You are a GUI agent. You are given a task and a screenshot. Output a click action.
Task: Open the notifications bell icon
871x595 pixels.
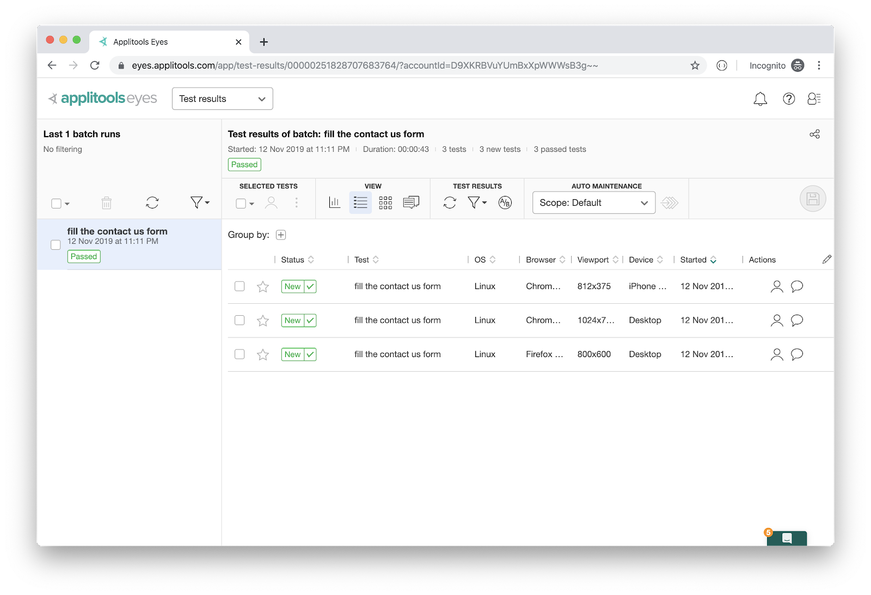[x=760, y=99]
